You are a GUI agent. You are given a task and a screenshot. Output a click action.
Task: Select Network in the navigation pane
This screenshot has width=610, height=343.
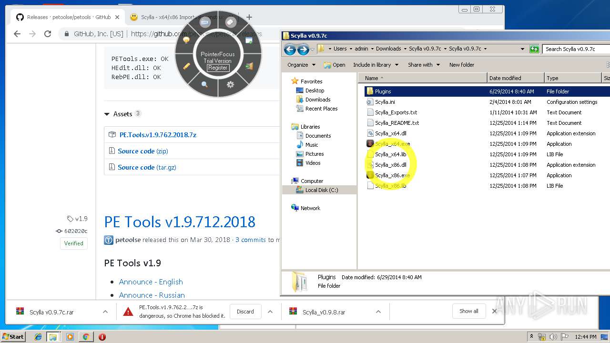tap(310, 208)
